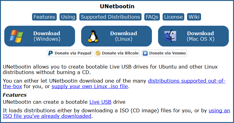Click the Linux Tux penguin icon
The width and height of the screenshot is (234, 123).
(x=93, y=36)
